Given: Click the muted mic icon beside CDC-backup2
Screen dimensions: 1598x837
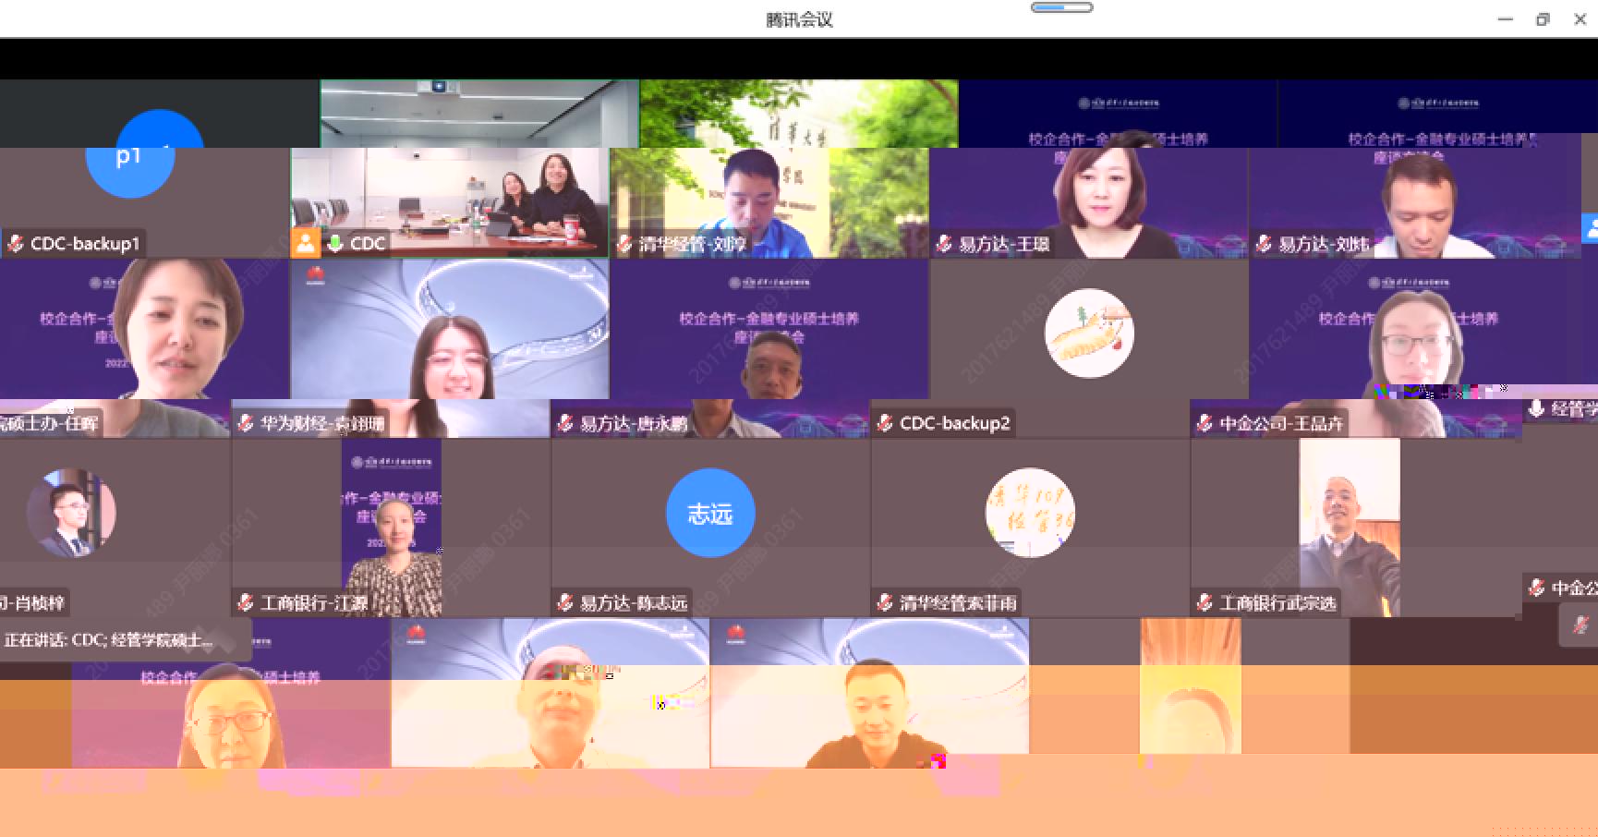Looking at the screenshot, I should coord(884,423).
